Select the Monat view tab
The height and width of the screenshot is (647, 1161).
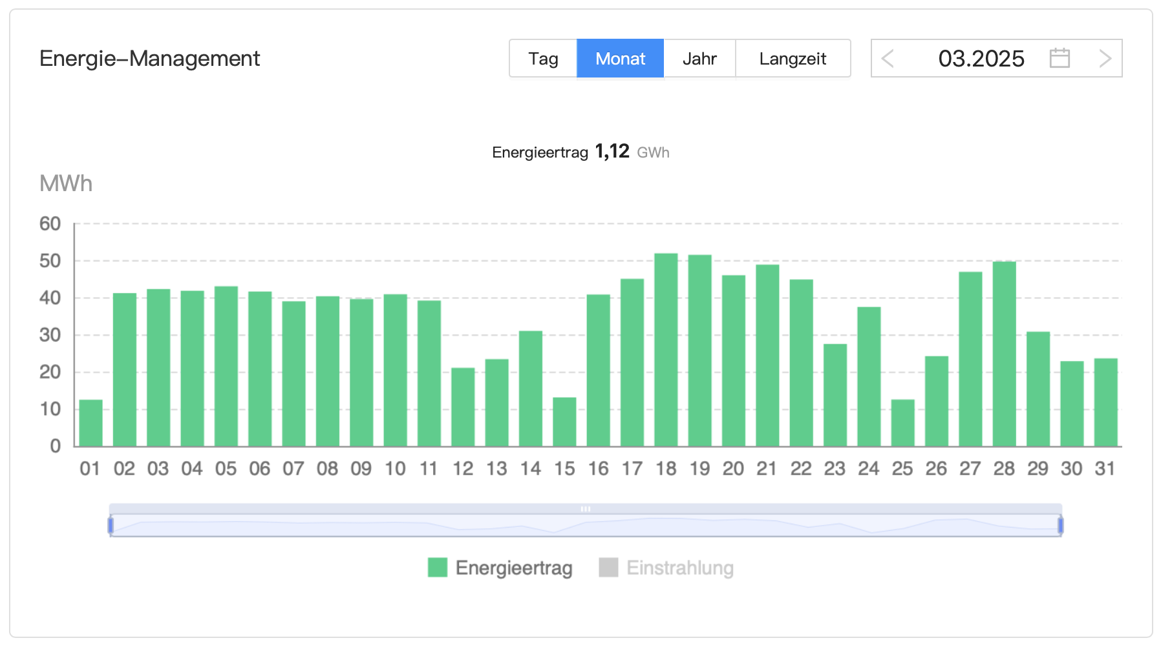(620, 58)
